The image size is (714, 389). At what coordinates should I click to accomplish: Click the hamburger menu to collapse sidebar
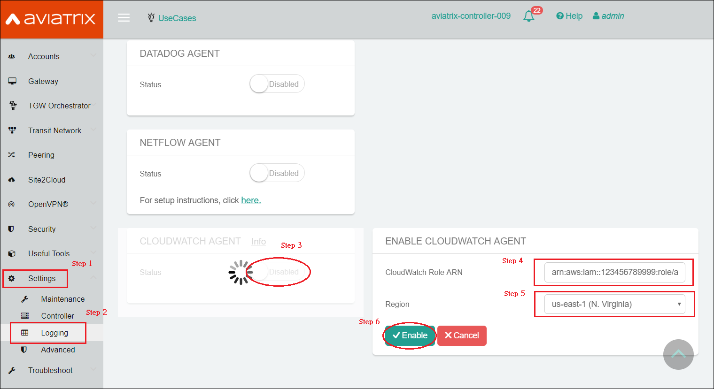tap(124, 17)
